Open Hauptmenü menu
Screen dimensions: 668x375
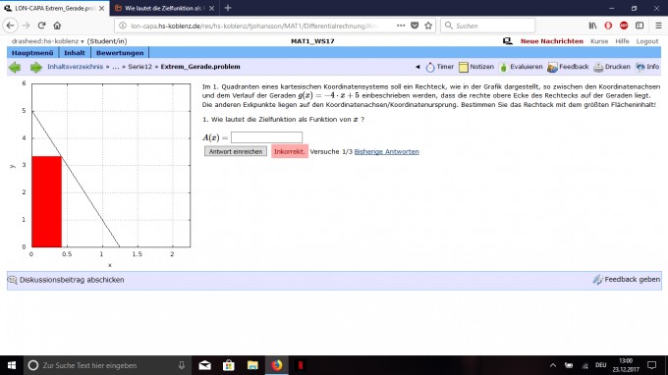coord(32,53)
